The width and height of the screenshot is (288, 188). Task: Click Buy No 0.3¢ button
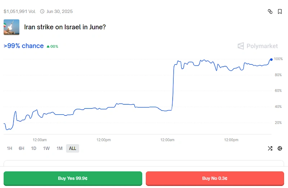click(215, 178)
